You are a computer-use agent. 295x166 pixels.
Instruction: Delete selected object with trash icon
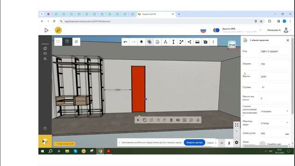coord(171,120)
